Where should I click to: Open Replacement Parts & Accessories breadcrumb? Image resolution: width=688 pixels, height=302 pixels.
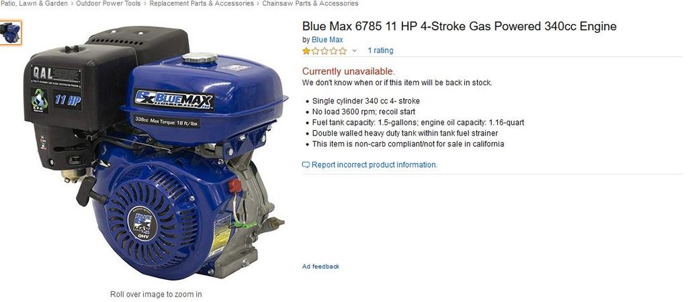202,3
